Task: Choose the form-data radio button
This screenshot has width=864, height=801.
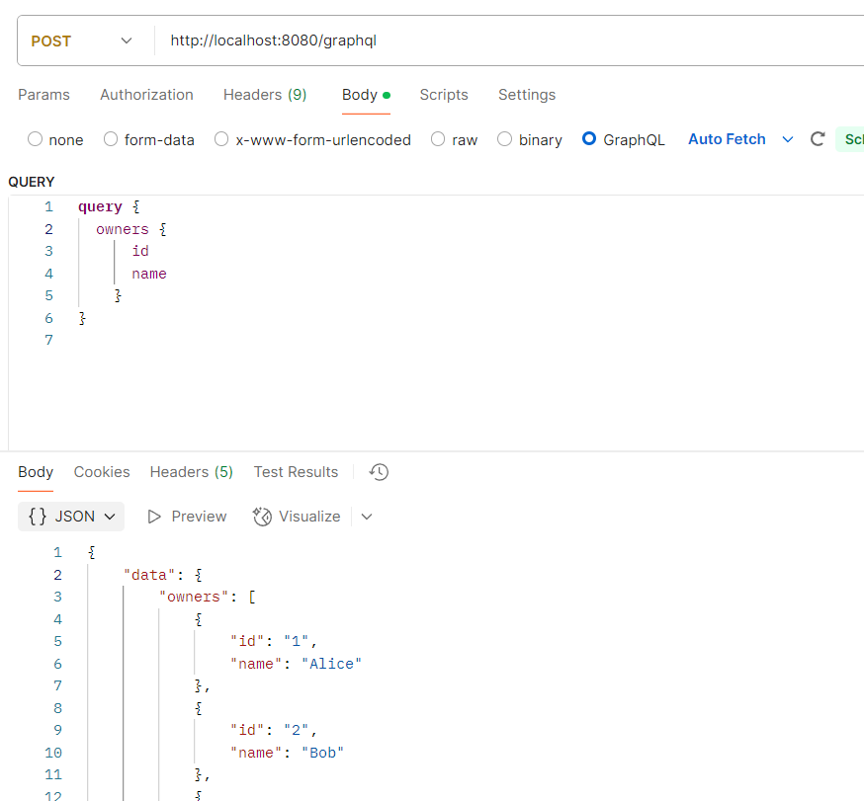Action: point(111,139)
